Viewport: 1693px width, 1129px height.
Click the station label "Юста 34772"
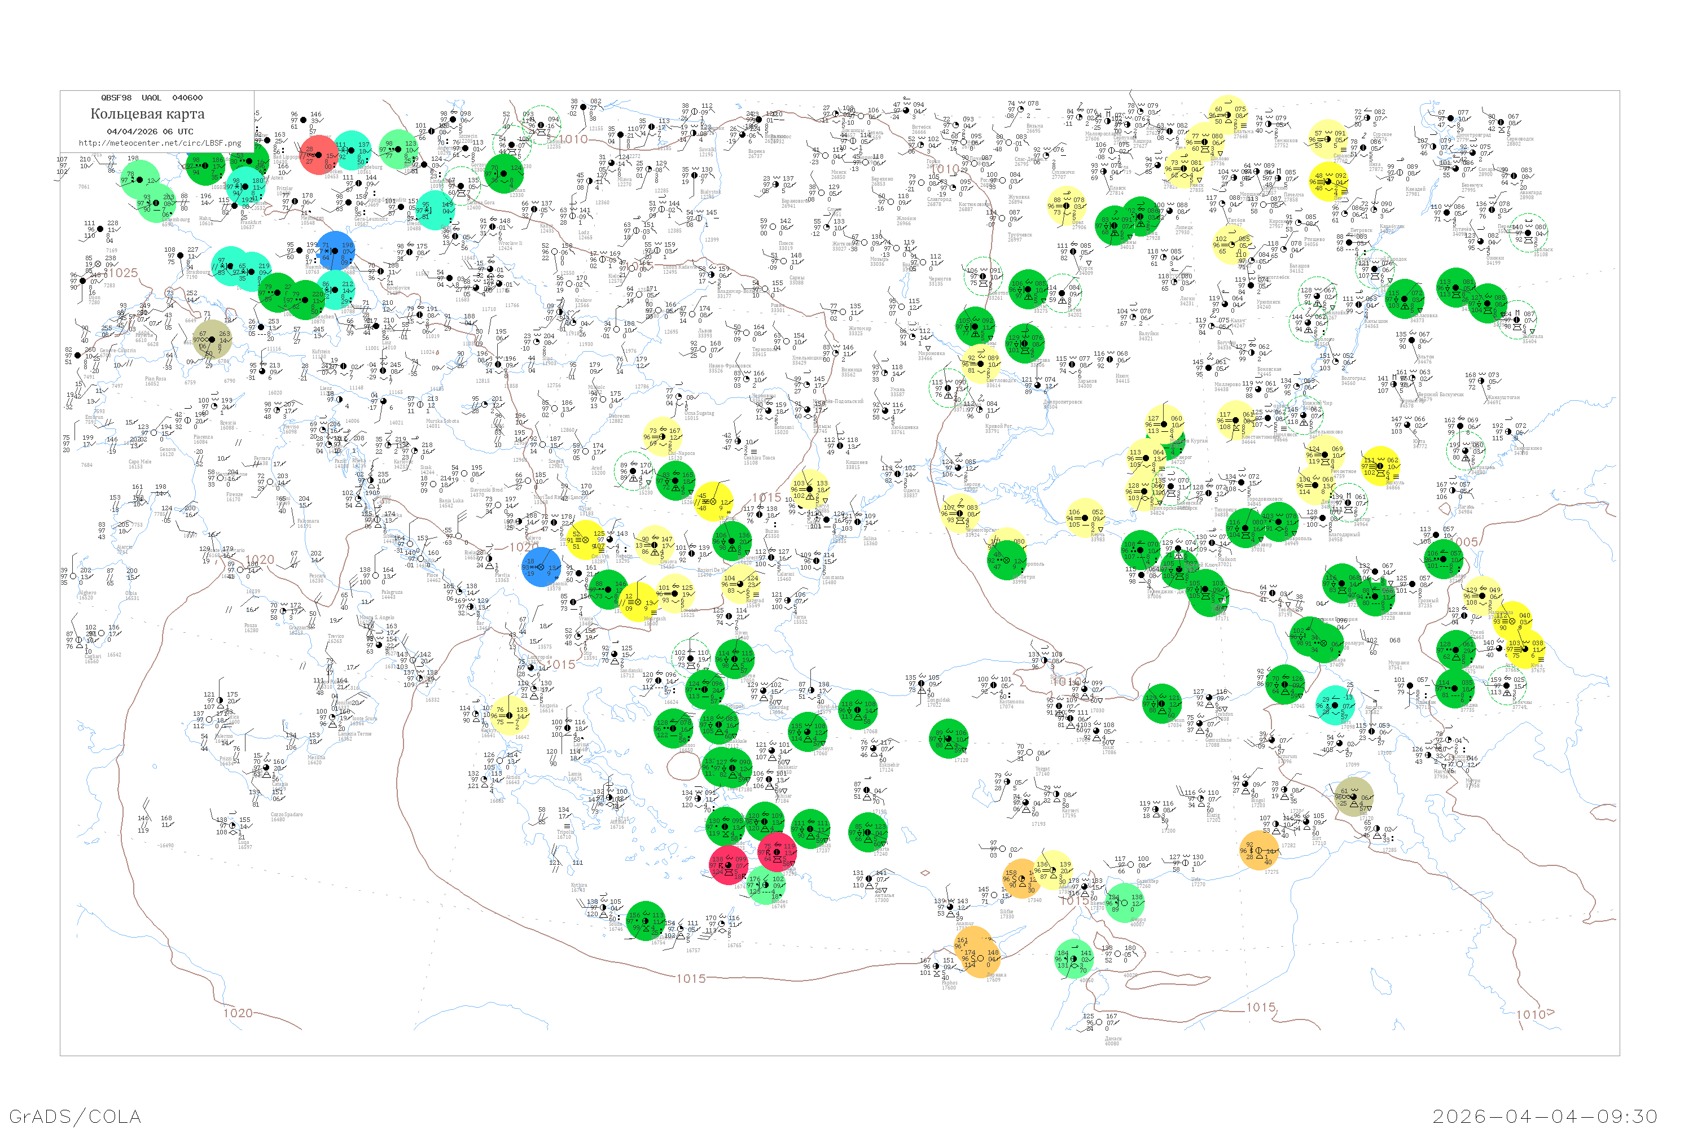[x=1419, y=444]
